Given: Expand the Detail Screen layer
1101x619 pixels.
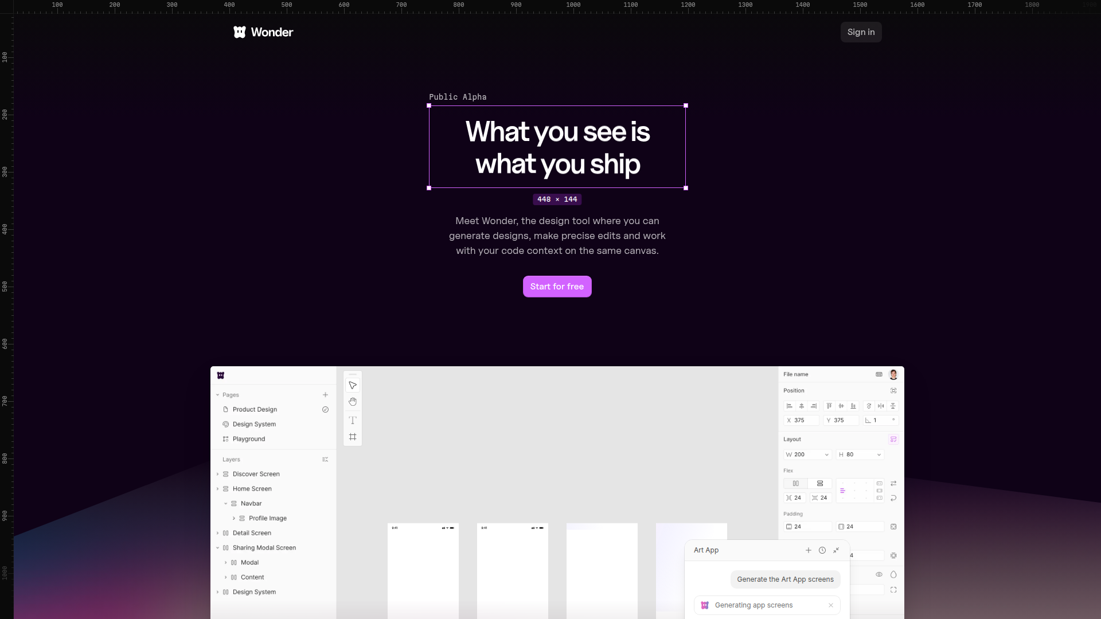Looking at the screenshot, I should (x=218, y=533).
